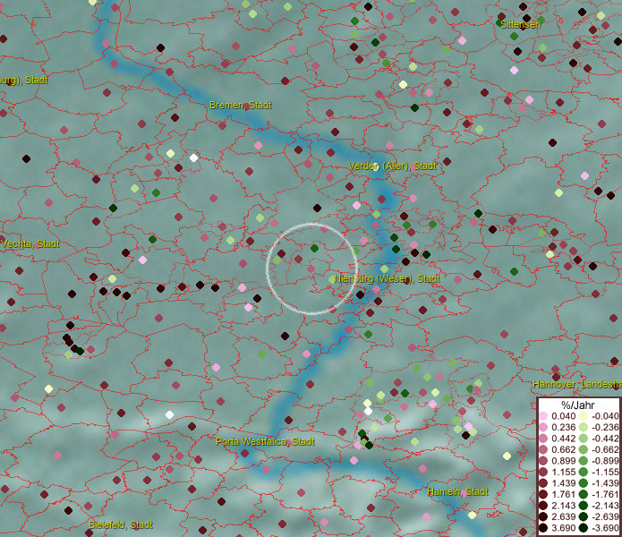This screenshot has height=537, width=622.
Task: Select the -0.662 green legend swatch
Action: tap(583, 449)
